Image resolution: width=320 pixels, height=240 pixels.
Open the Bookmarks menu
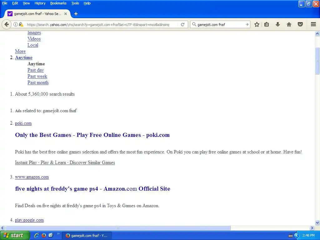(58, 3)
